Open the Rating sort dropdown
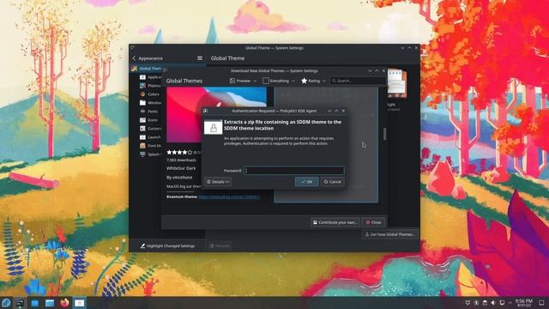 click(x=314, y=81)
